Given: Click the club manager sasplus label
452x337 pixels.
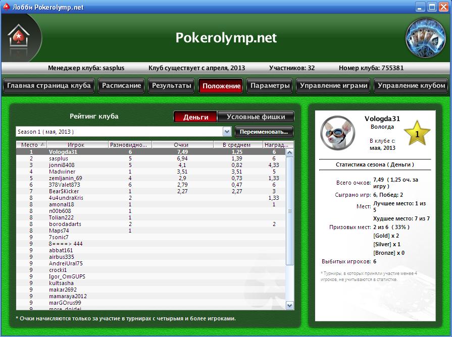Looking at the screenshot, I should [x=86, y=68].
